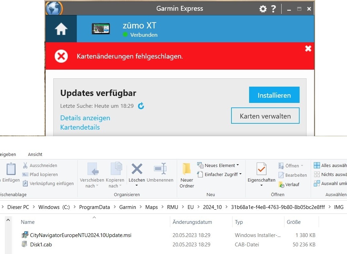The height and width of the screenshot is (254, 347).
Task: Navigate to the RMU folder breadcrumb
Action: point(172,207)
